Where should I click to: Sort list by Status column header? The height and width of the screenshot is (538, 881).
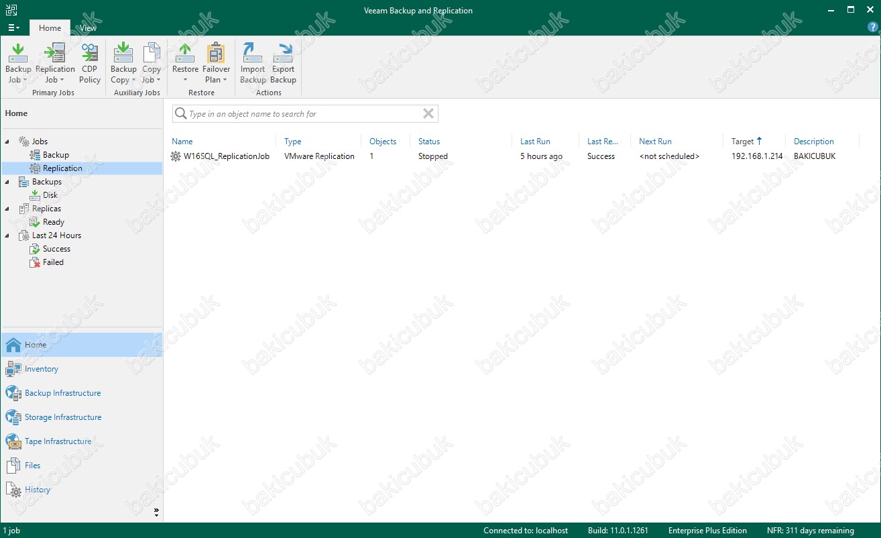[x=429, y=142]
